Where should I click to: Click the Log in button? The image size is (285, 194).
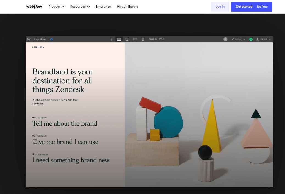click(x=220, y=7)
